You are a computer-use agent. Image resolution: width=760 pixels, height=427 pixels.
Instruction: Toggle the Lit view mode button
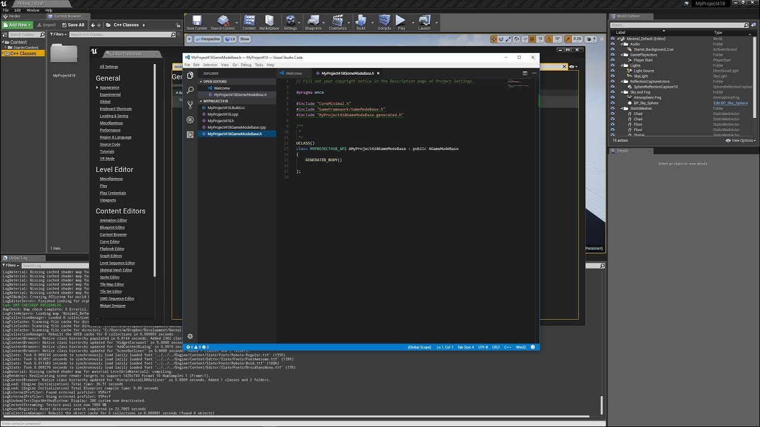230,39
